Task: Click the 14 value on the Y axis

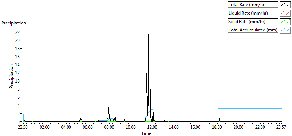Action: click(x=18, y=65)
